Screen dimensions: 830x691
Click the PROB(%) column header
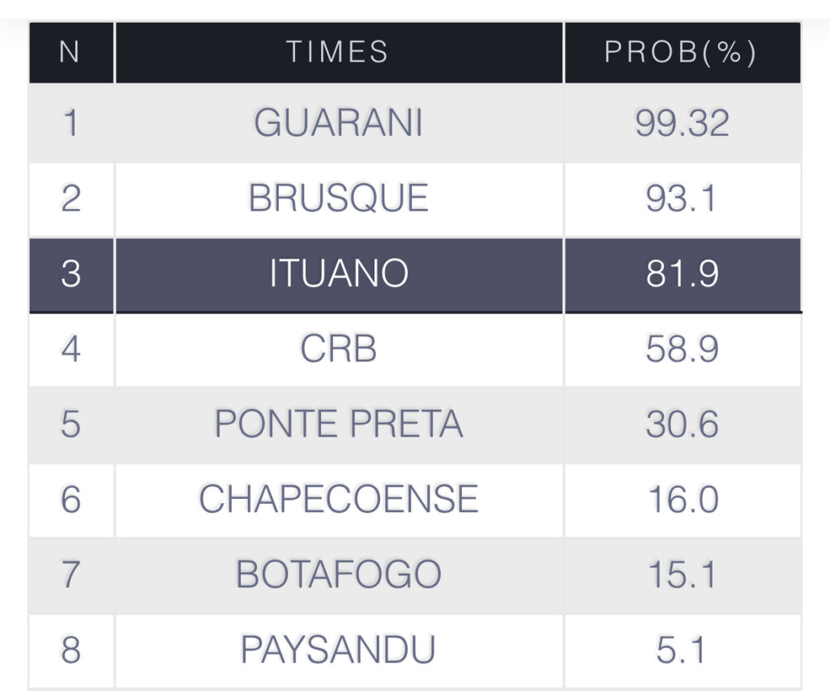(x=682, y=53)
